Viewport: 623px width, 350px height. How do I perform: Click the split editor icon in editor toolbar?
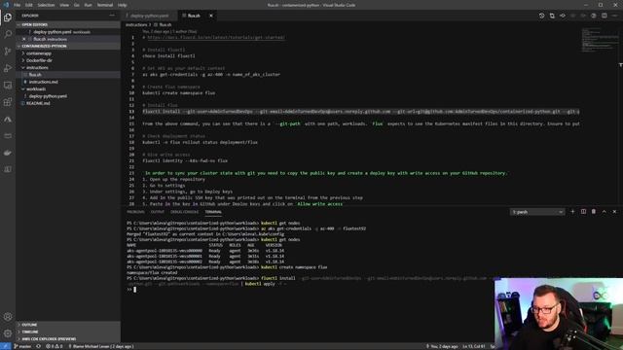coord(604,16)
